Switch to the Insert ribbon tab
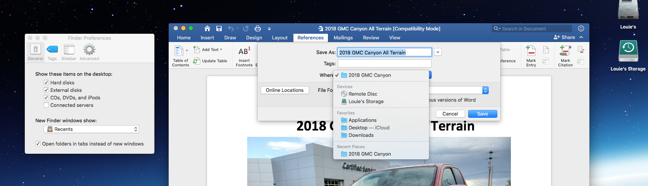Viewport: 648px width, 186px height. (x=207, y=37)
